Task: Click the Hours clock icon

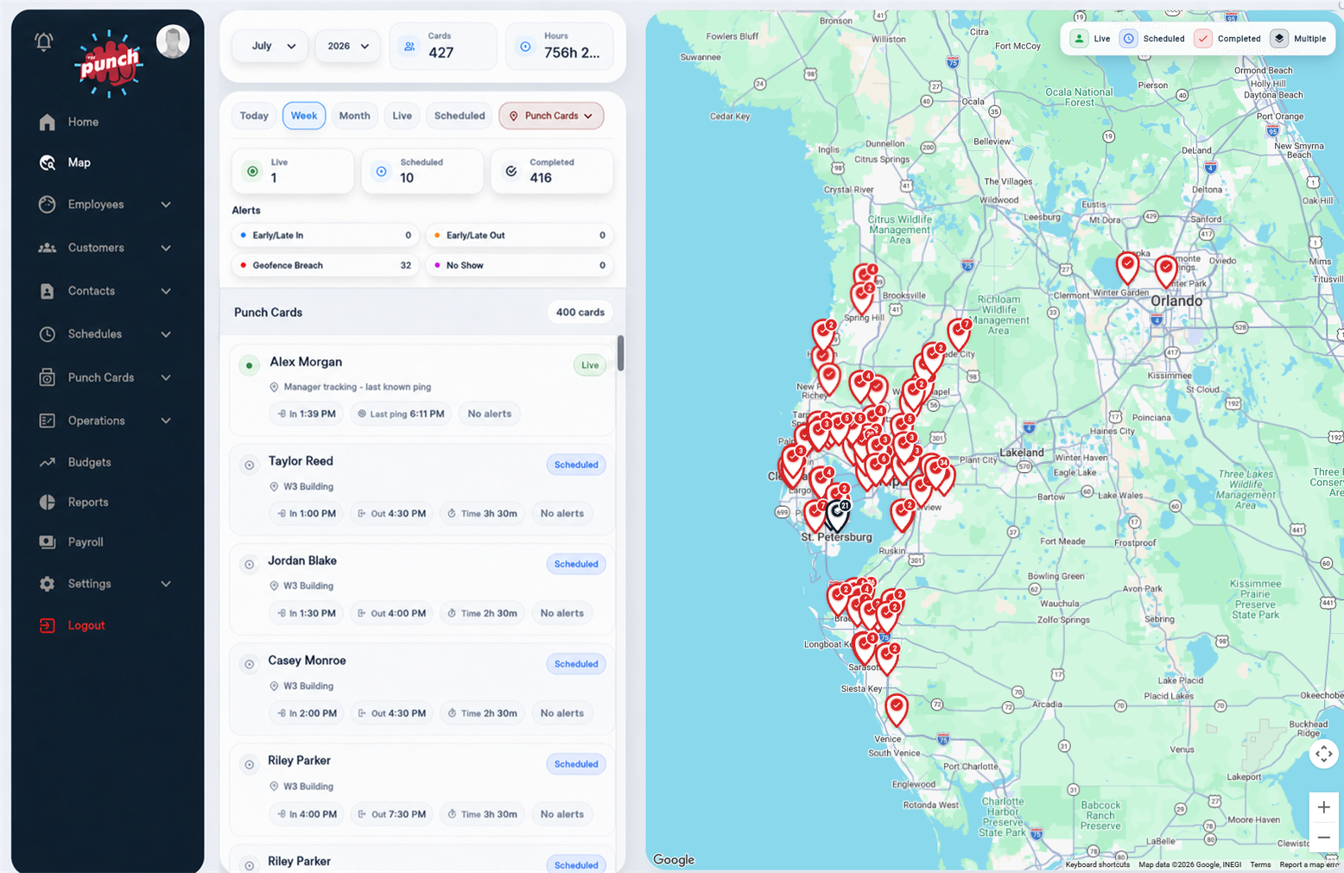Action: click(525, 46)
